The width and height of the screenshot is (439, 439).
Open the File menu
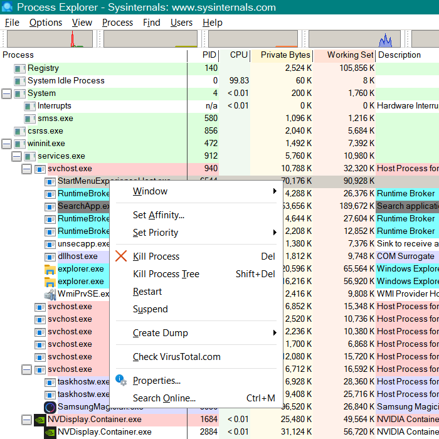point(12,23)
